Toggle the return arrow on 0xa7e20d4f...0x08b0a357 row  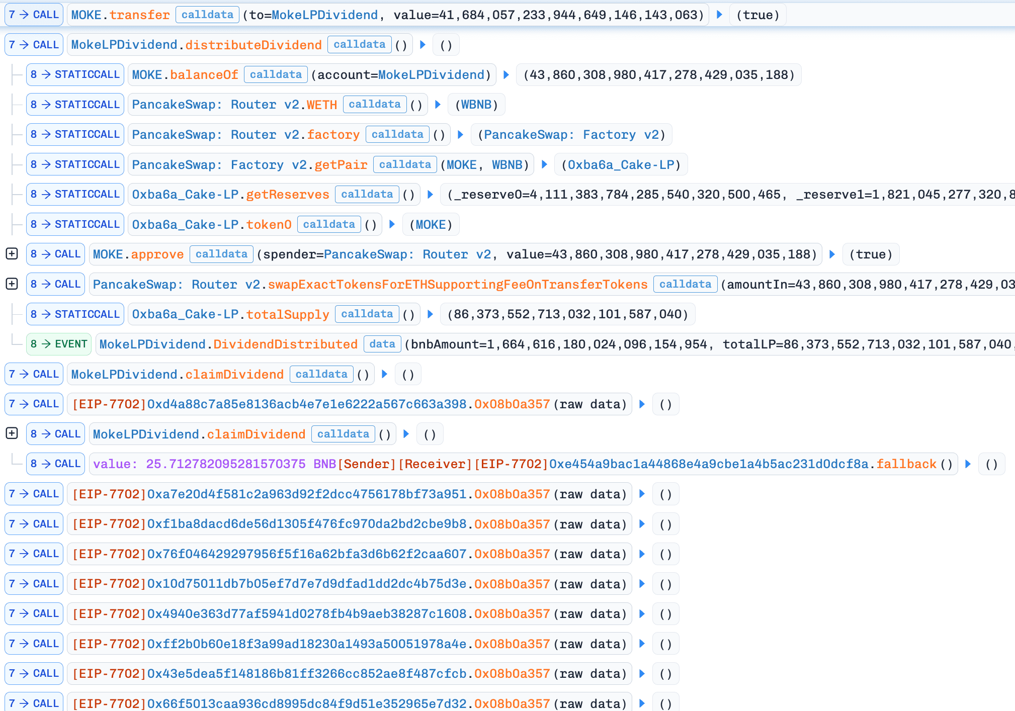coord(642,494)
